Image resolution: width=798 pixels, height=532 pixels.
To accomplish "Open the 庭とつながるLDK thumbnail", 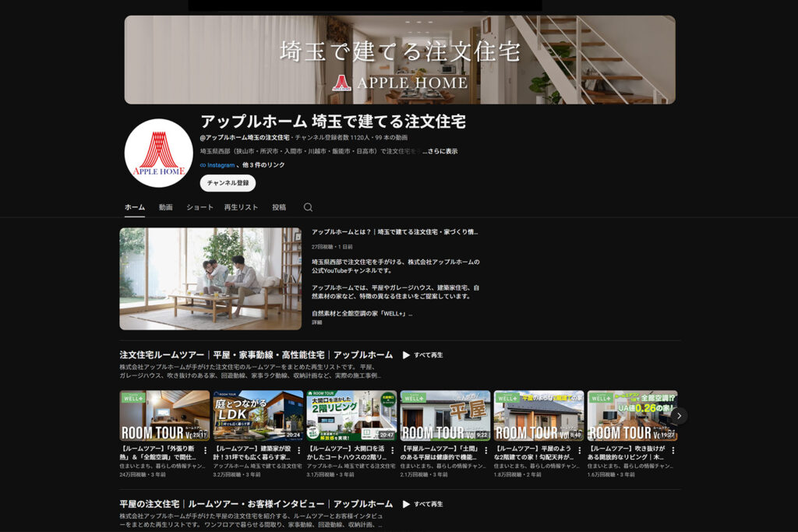I will click(x=258, y=415).
